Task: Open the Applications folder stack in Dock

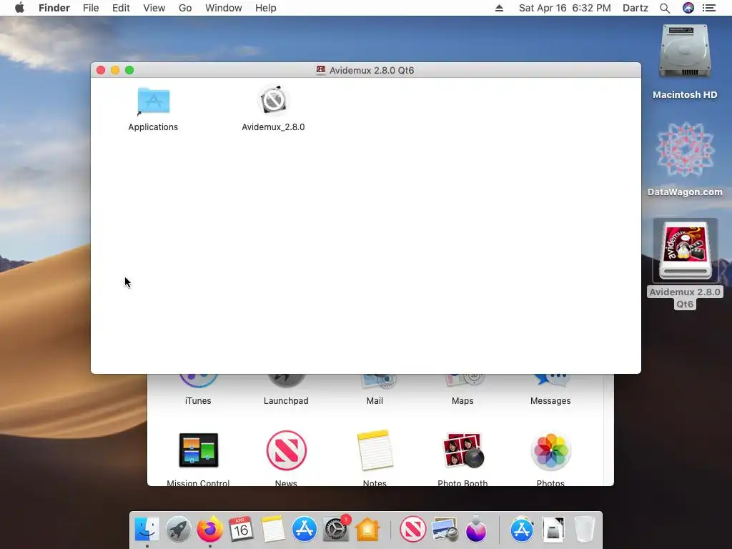Action: point(521,529)
